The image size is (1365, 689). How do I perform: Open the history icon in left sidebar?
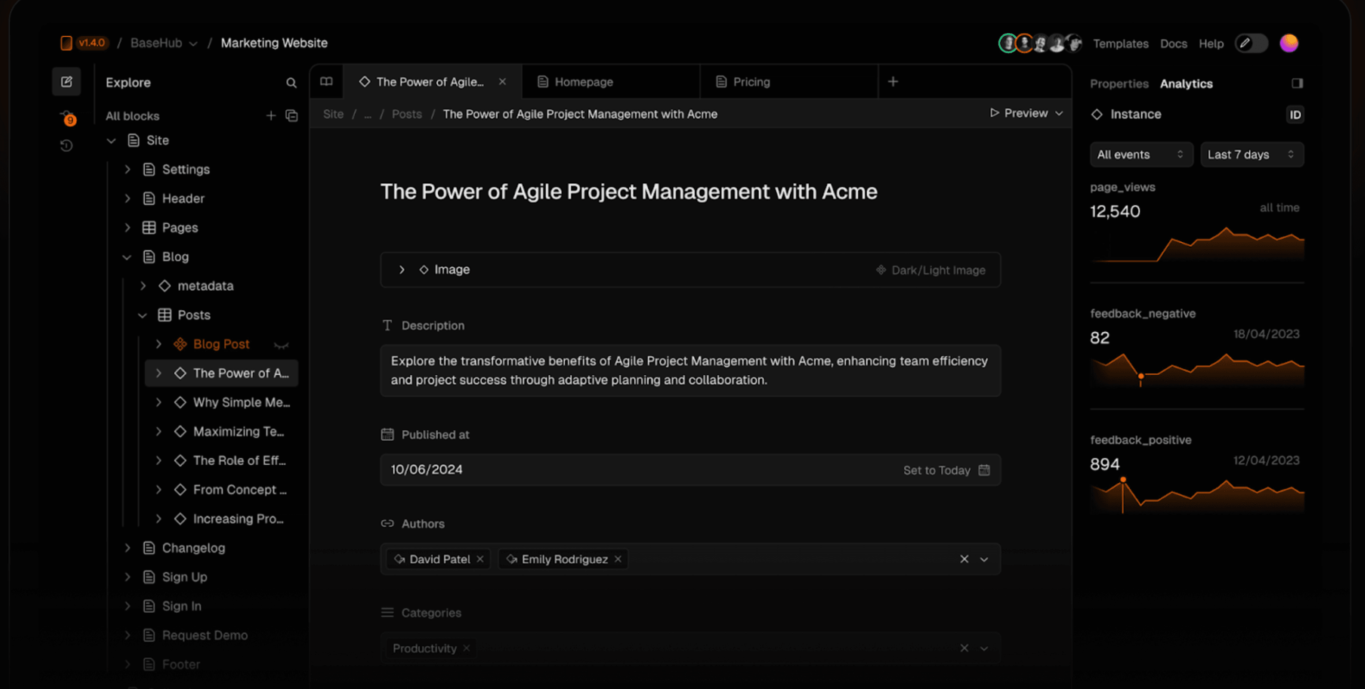tap(66, 146)
